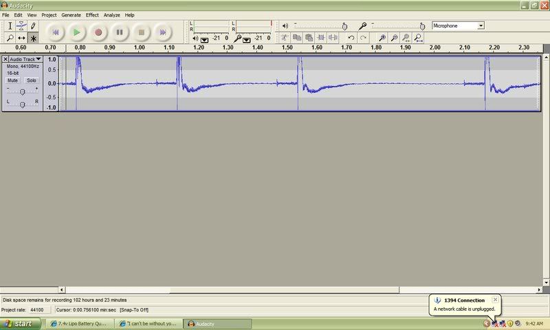This screenshot has height=330, width=550.
Task: Click the Redo arrow icon
Action: pyautogui.click(x=364, y=38)
